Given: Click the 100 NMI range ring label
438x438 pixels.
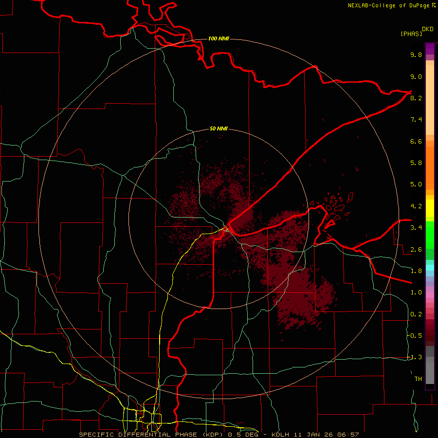Looking at the screenshot, I should point(219,38).
